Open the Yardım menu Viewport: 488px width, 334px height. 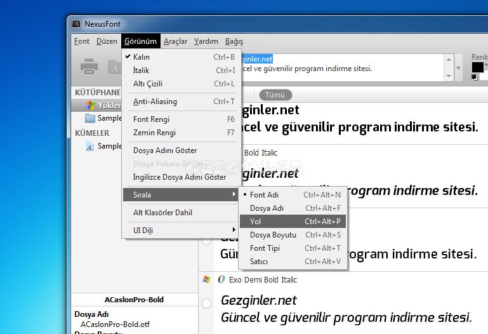point(206,41)
